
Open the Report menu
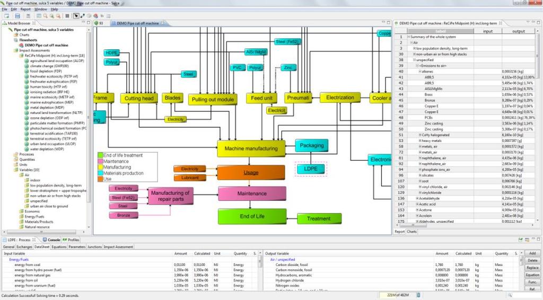[x=25, y=10]
